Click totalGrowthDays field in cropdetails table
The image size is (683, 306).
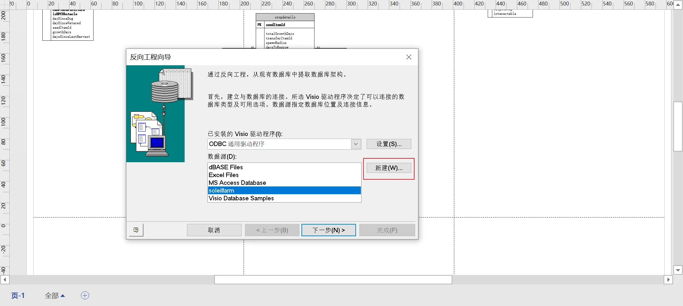pyautogui.click(x=280, y=34)
